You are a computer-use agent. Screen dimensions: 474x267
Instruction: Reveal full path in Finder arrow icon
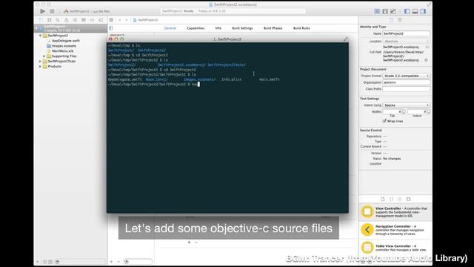[x=427, y=60]
